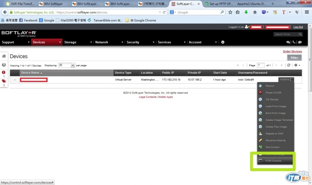
Task: Open the tags icon in left sidebar
Action: coord(4,81)
